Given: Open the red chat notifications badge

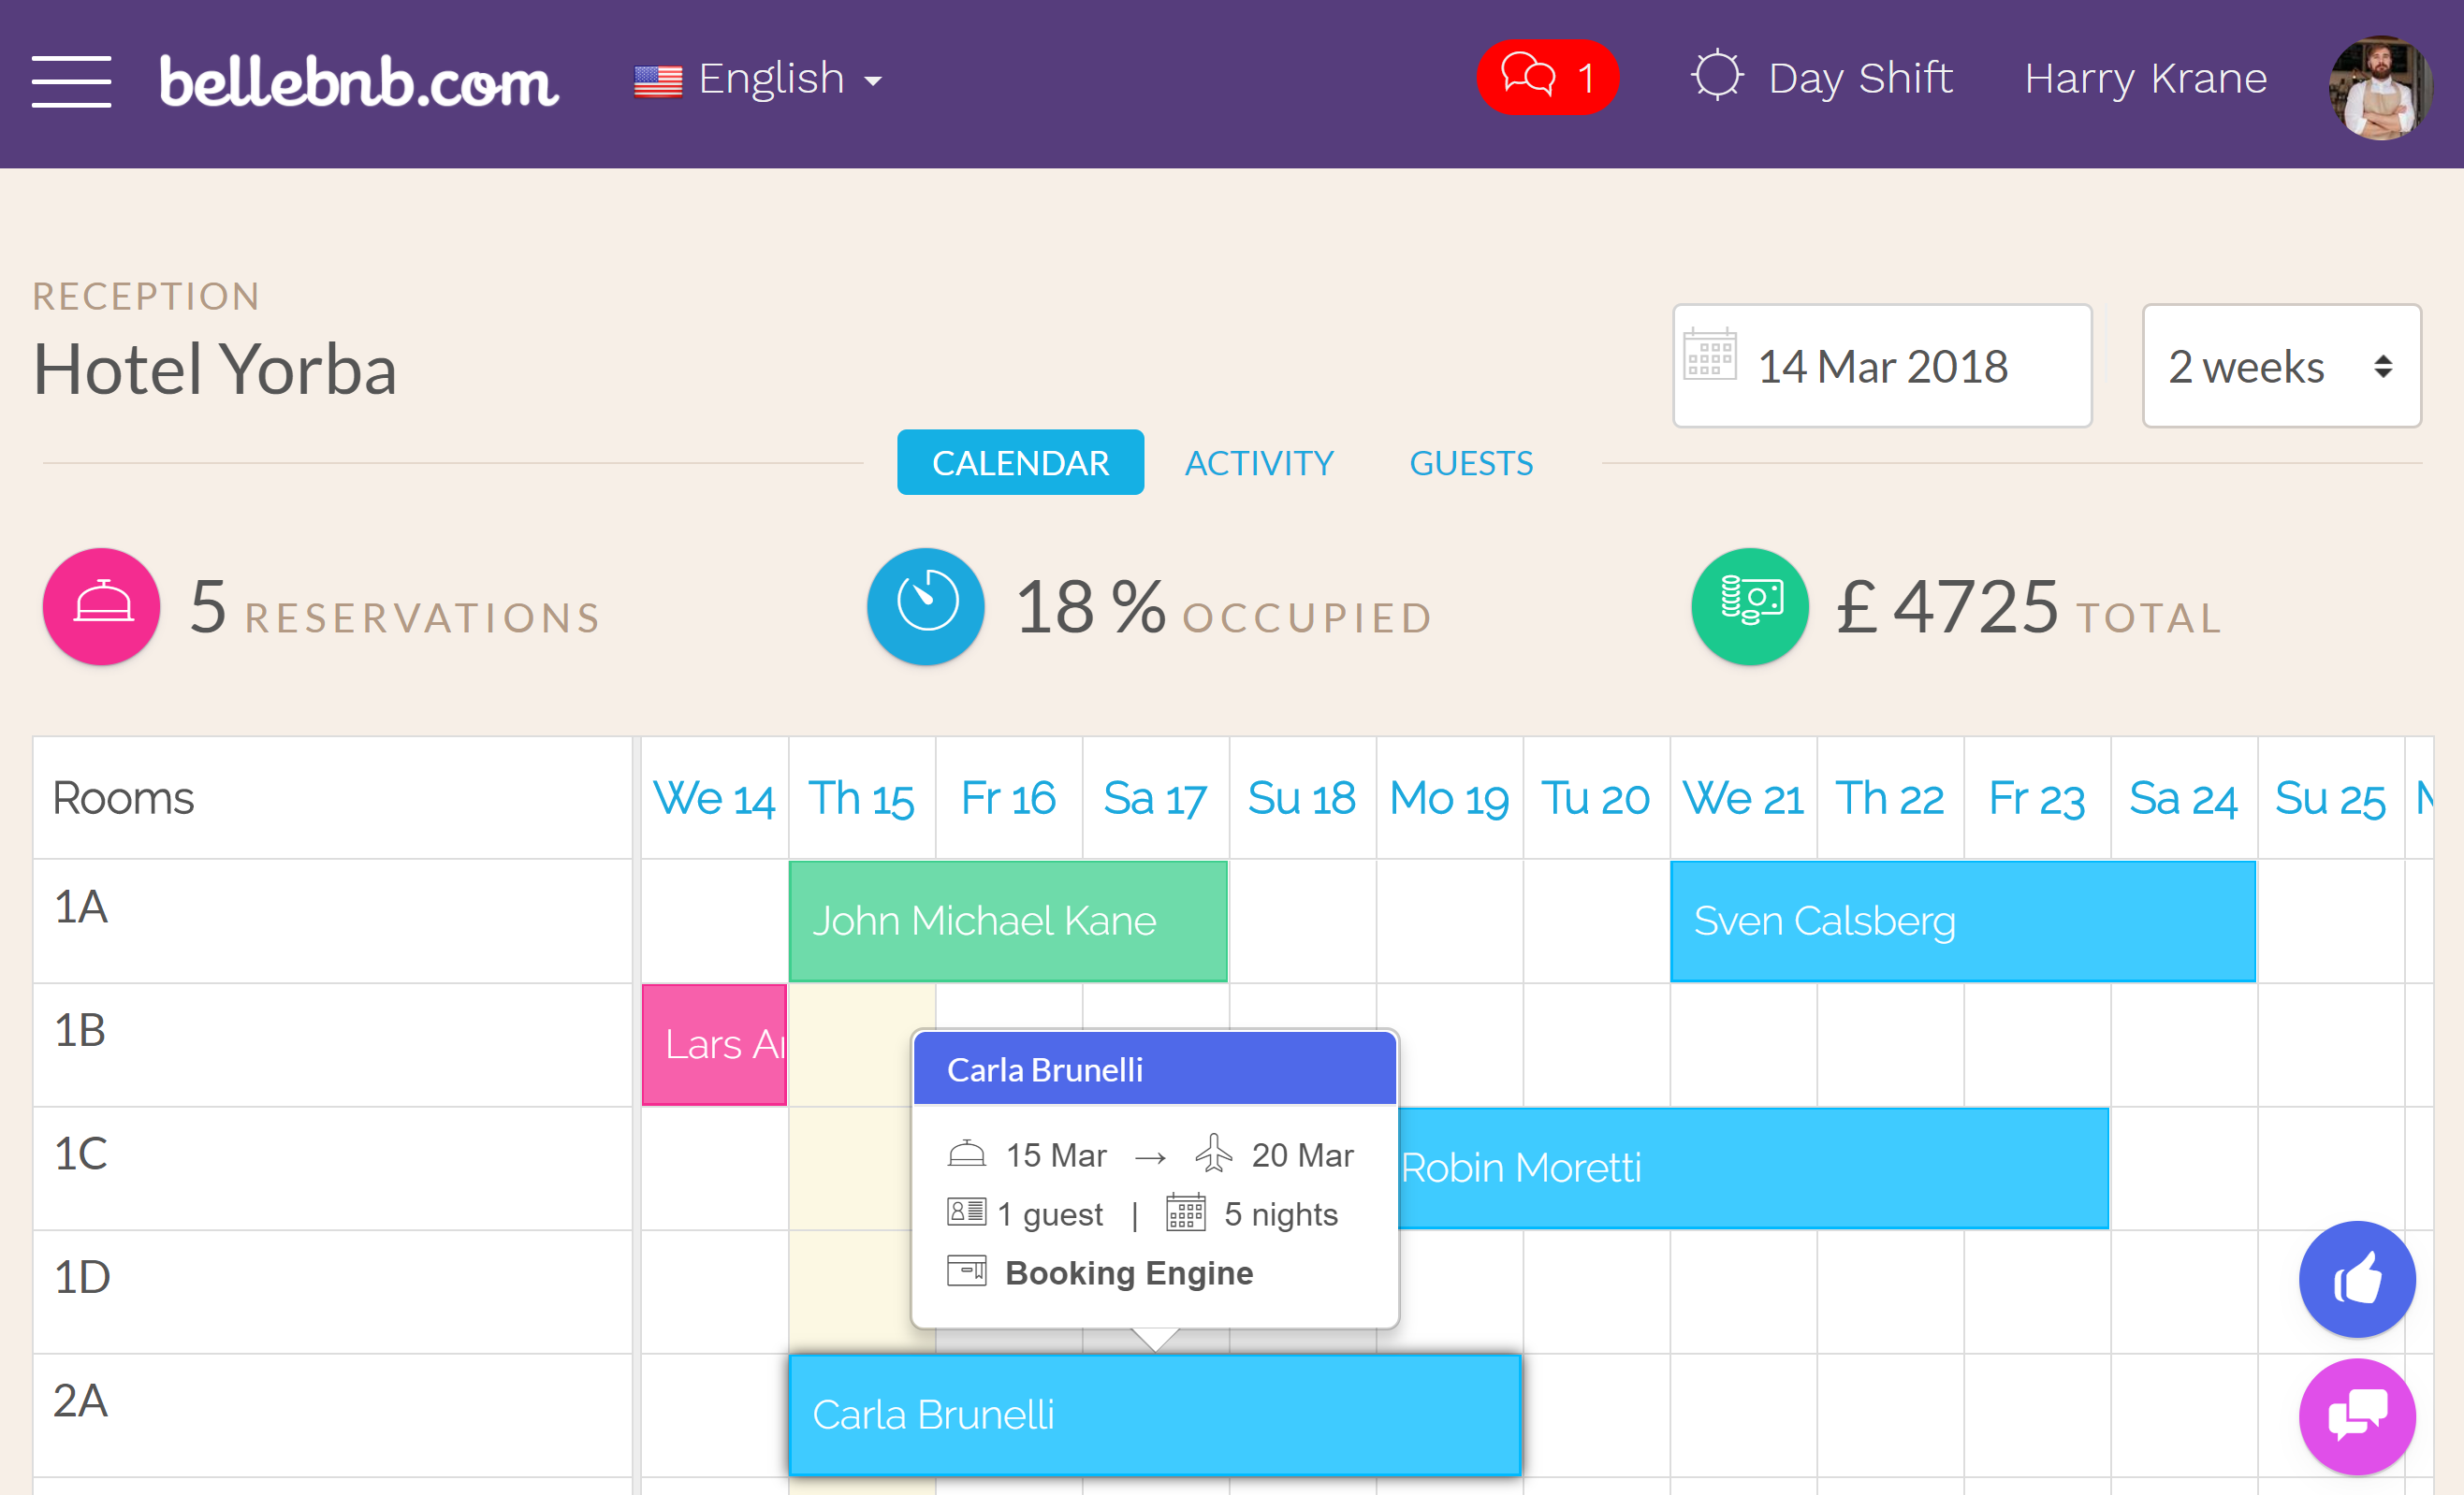Looking at the screenshot, I should click(x=1546, y=78).
